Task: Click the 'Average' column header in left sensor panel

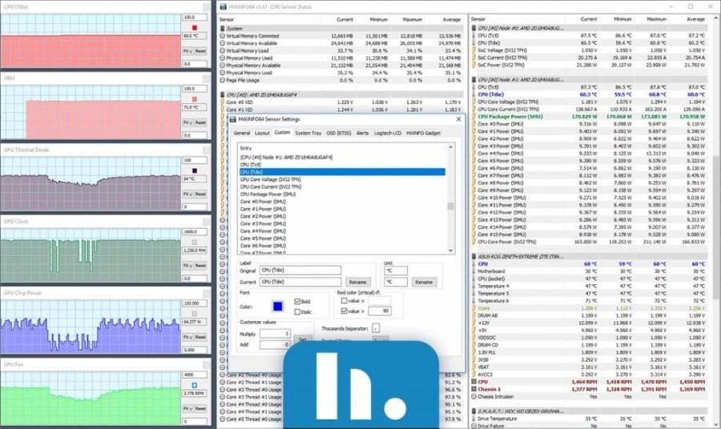Action: pos(451,20)
